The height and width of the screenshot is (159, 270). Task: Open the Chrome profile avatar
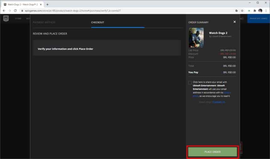(260, 11)
